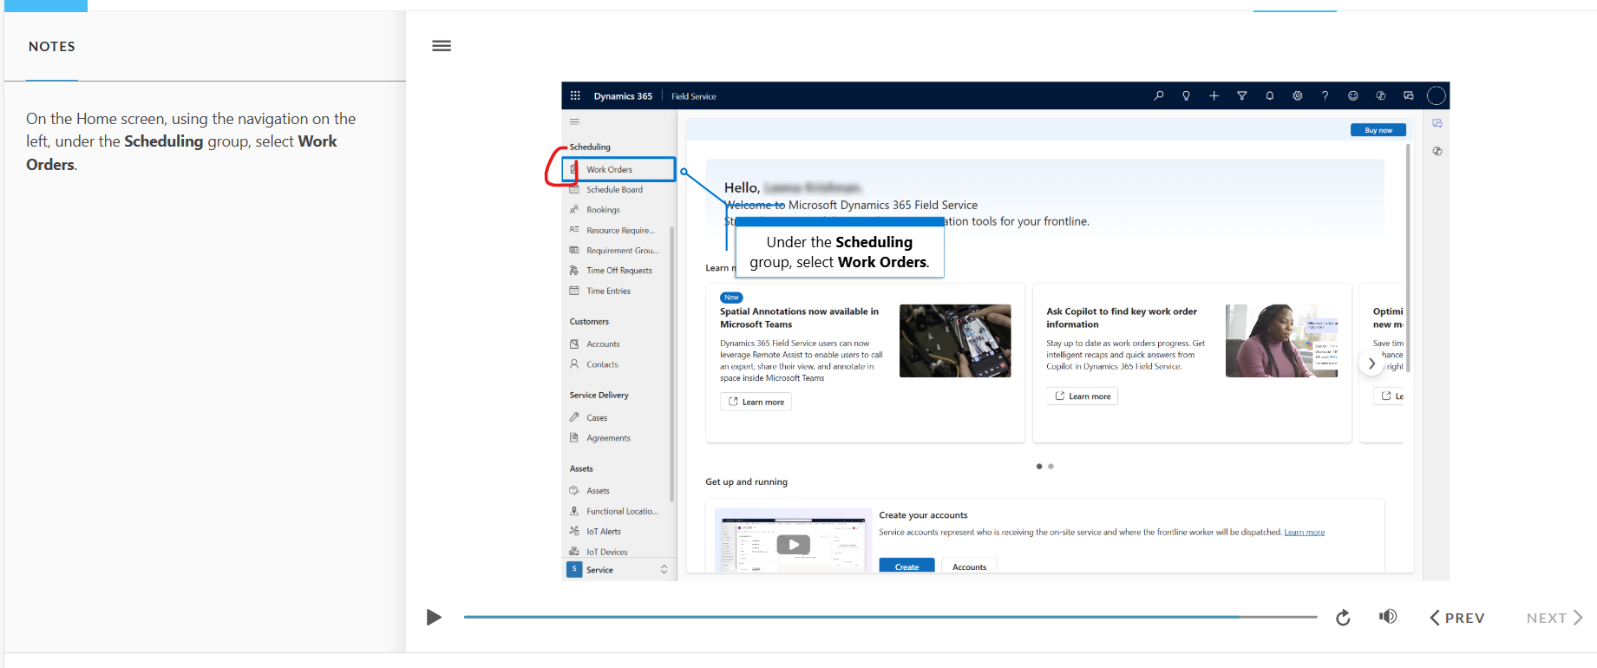Click the Dynamics 365 title
The height and width of the screenshot is (668, 1597).
(623, 96)
